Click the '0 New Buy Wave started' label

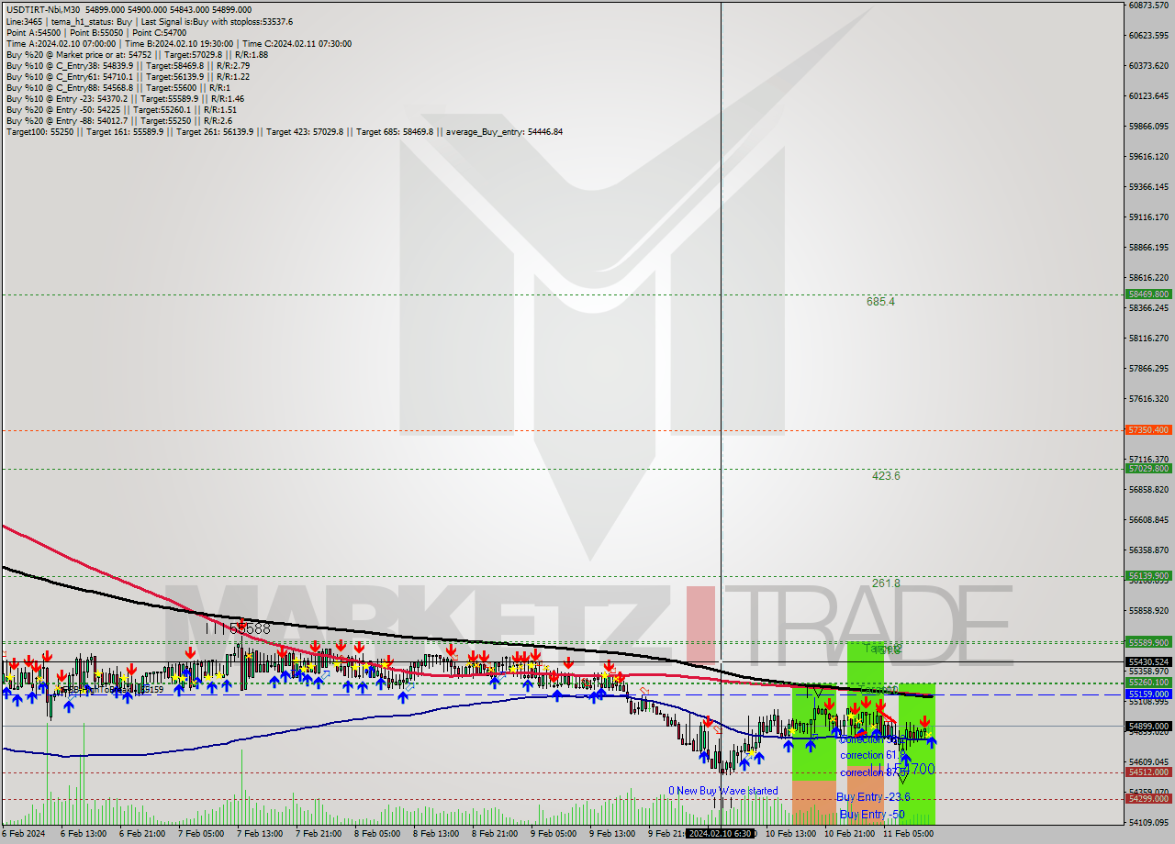(722, 791)
